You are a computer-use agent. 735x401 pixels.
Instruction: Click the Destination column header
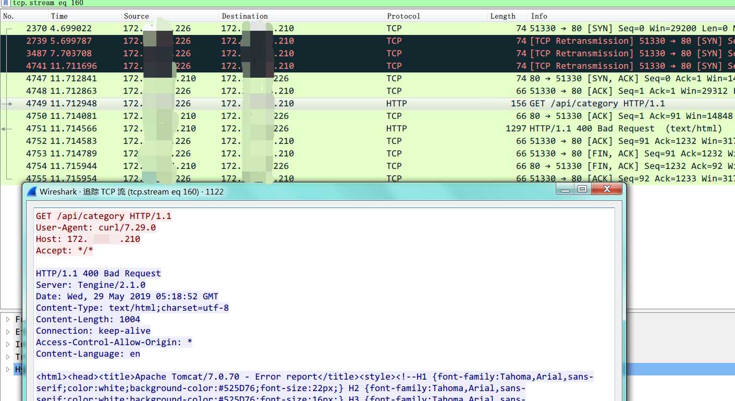pos(301,16)
